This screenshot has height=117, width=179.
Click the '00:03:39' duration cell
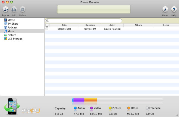tap(90, 29)
